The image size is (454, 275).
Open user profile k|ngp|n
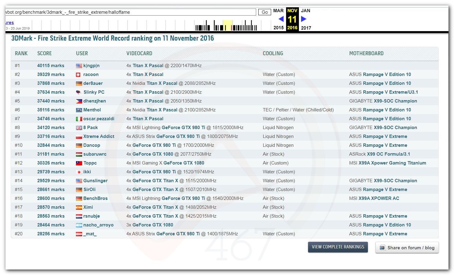(x=92, y=66)
